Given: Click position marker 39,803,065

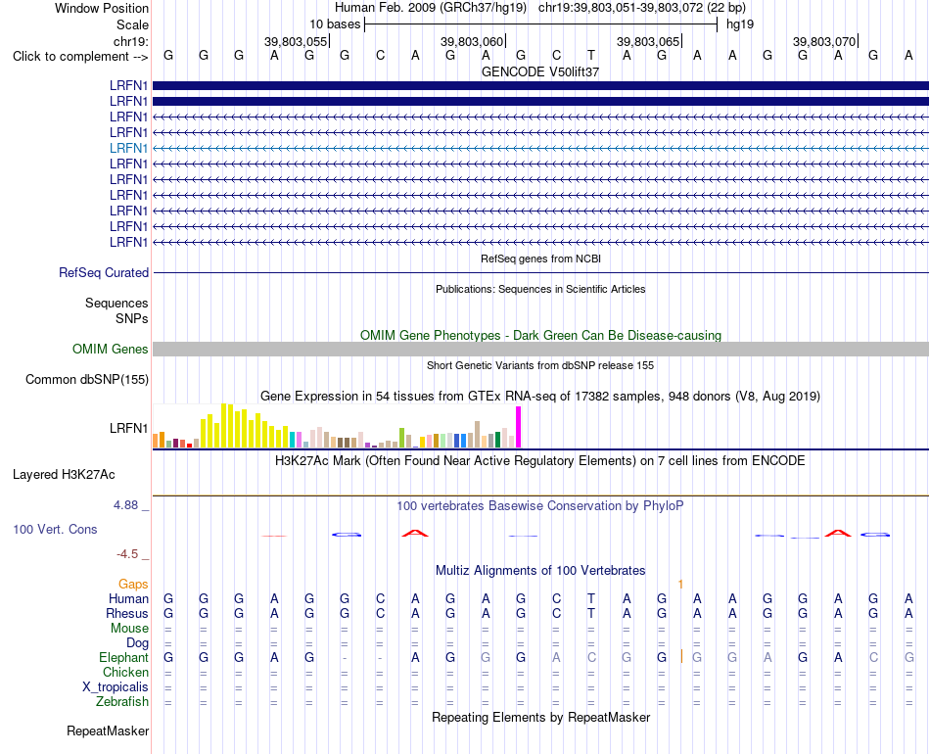Looking at the screenshot, I should 649,41.
